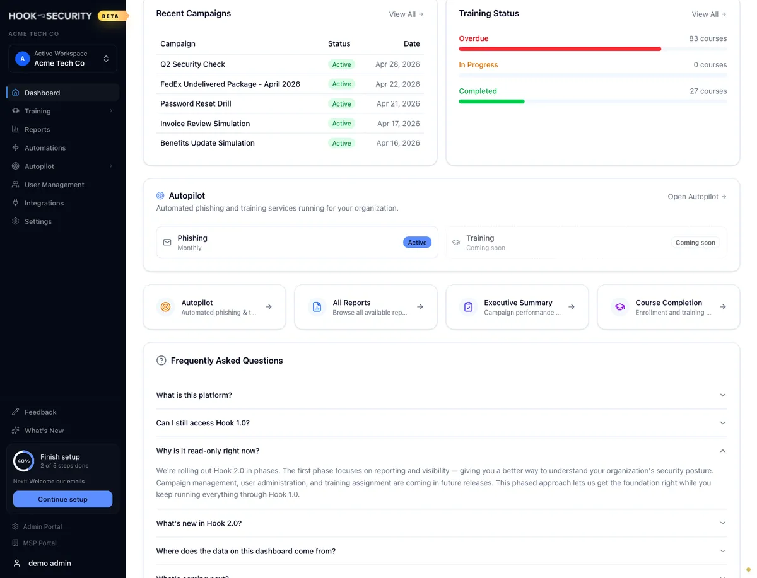The width and height of the screenshot is (757, 578).
Task: Open Dashboard in the sidebar
Action: point(63,93)
